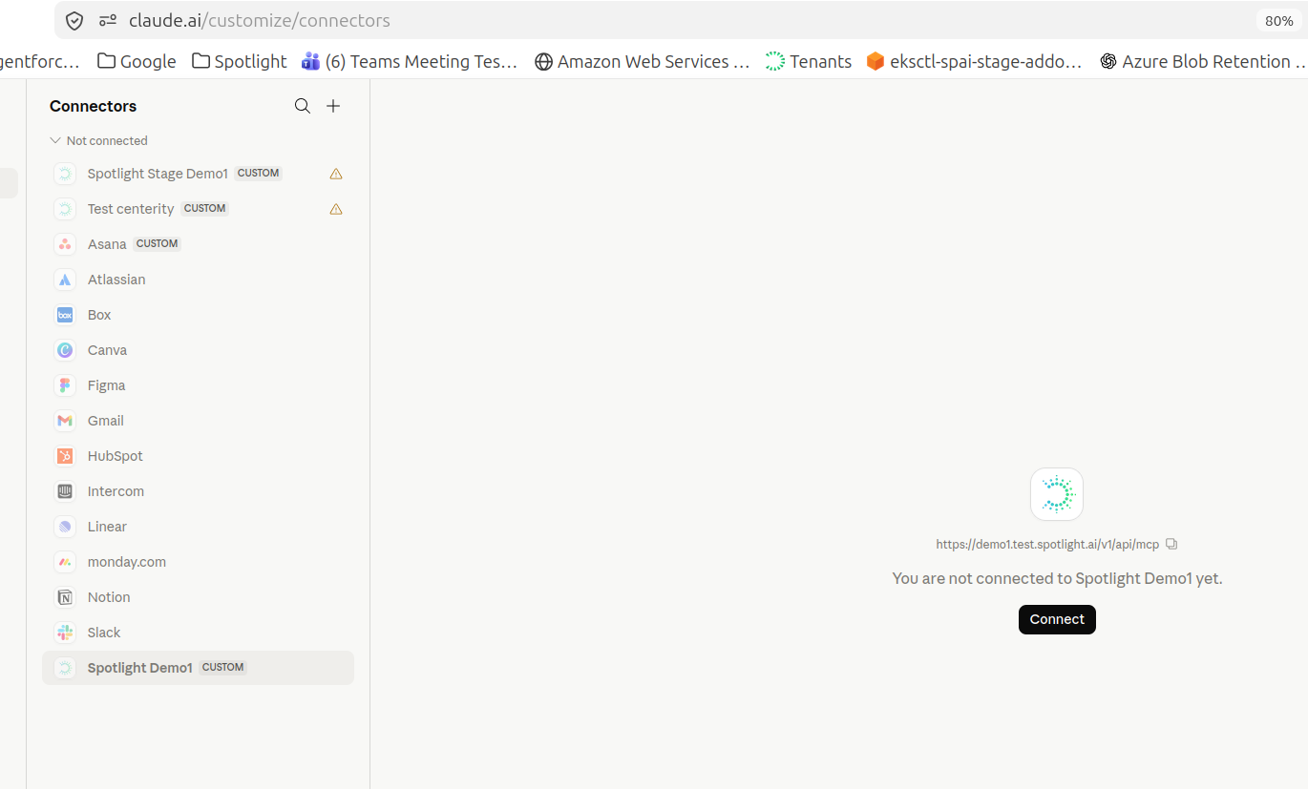Click the Notion logo icon
This screenshot has height=789, width=1308.
65,597
